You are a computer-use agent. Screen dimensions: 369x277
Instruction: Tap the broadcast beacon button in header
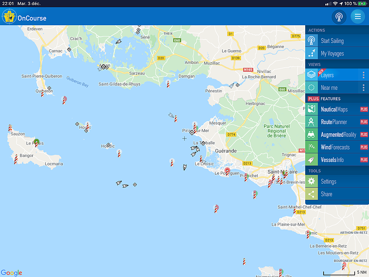pyautogui.click(x=339, y=17)
